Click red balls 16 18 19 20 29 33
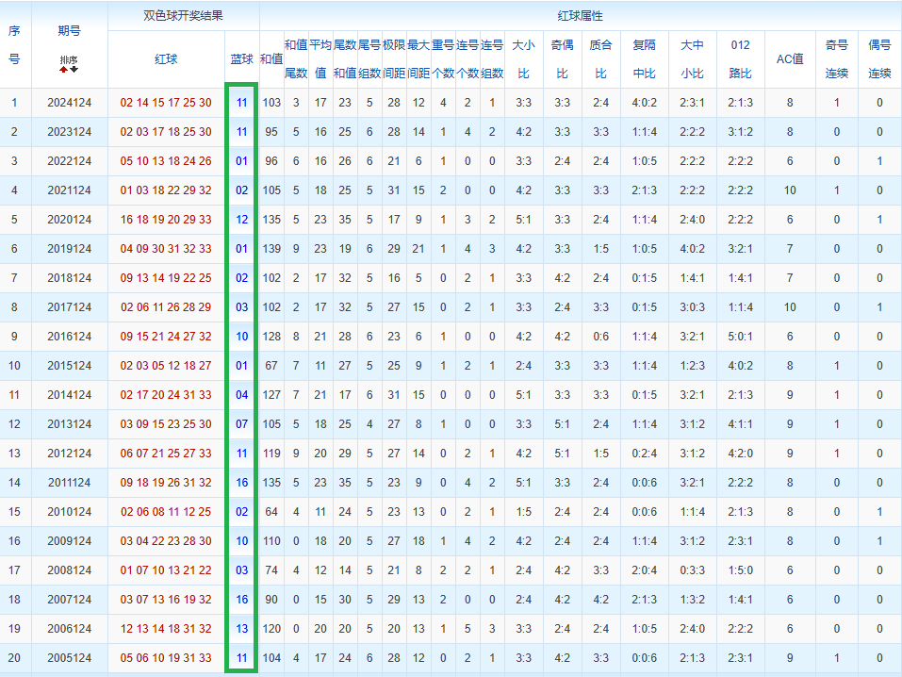Viewport: 902px width, 677px height. 166,220
